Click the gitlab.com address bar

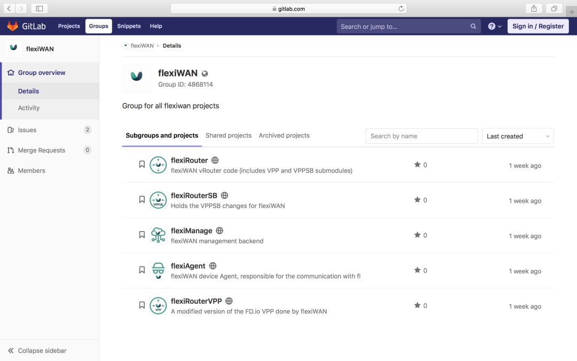[x=288, y=9]
